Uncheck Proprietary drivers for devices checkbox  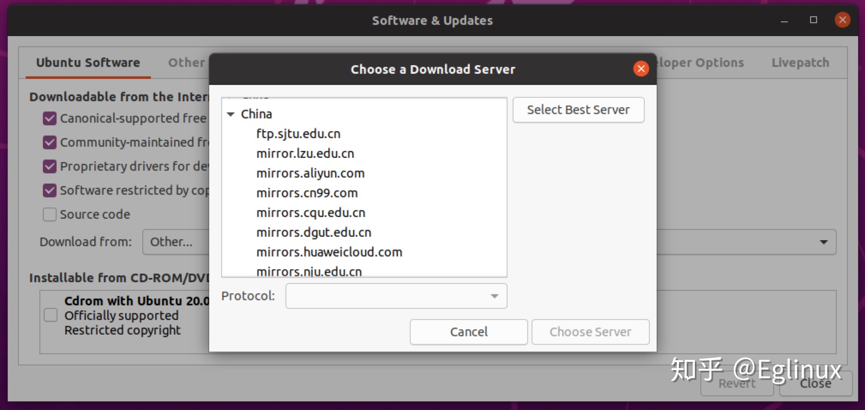50,166
